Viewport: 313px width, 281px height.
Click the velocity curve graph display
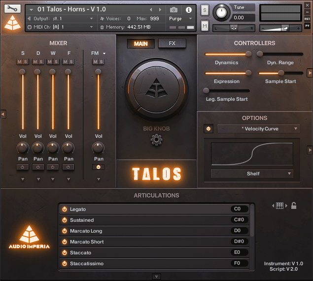click(x=252, y=154)
